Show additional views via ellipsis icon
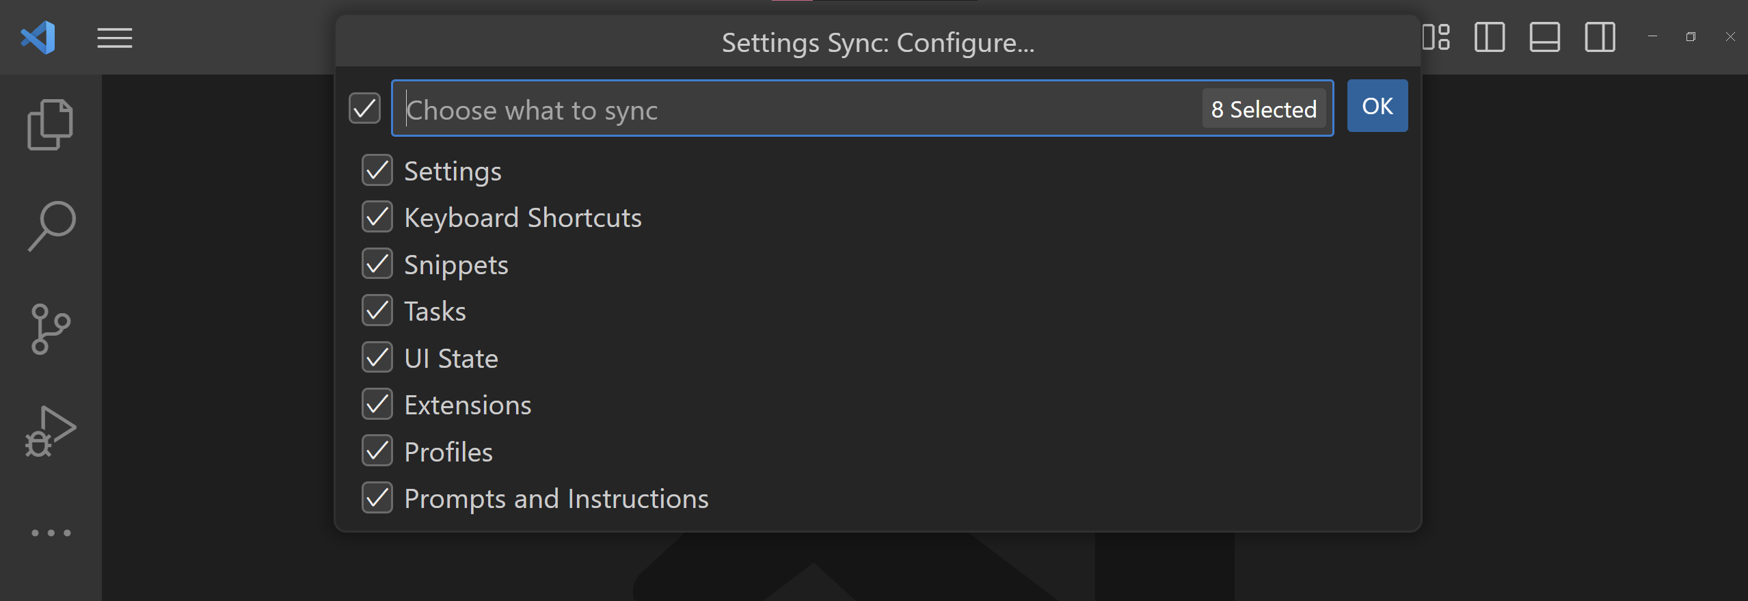The height and width of the screenshot is (601, 1748). (51, 533)
